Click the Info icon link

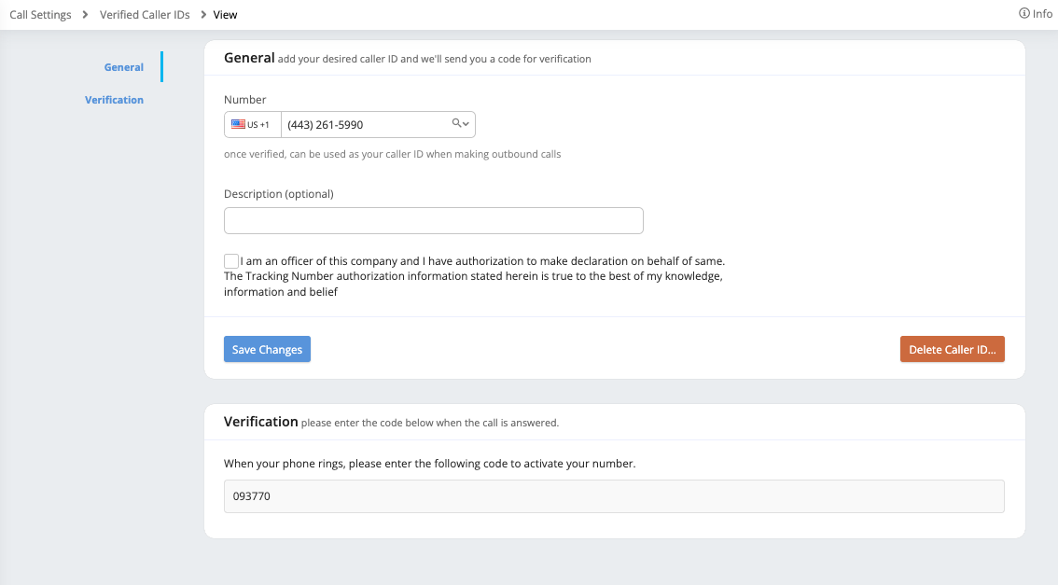pos(1035,13)
